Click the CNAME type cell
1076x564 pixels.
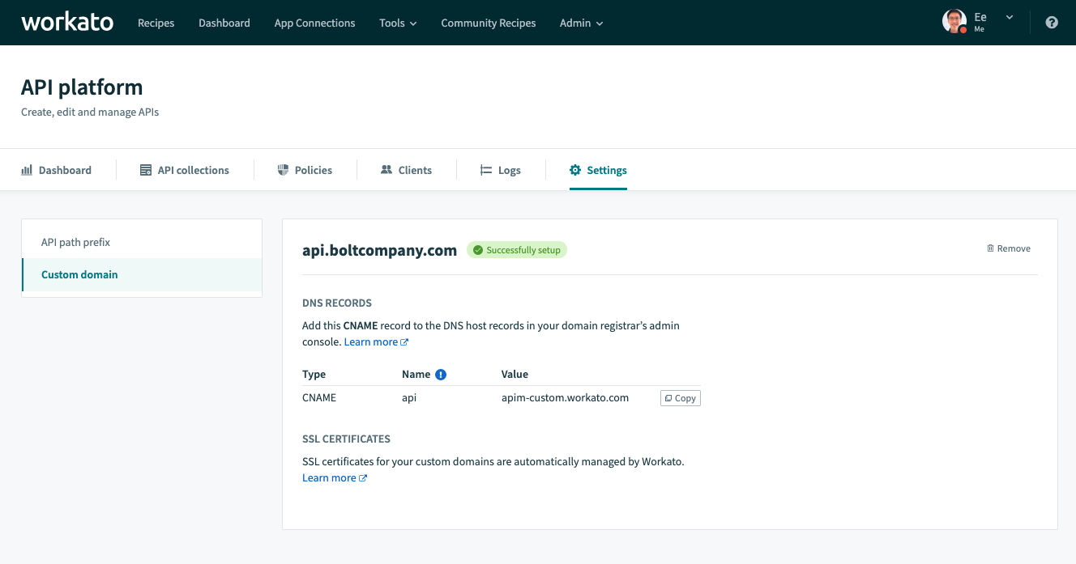coord(319,397)
